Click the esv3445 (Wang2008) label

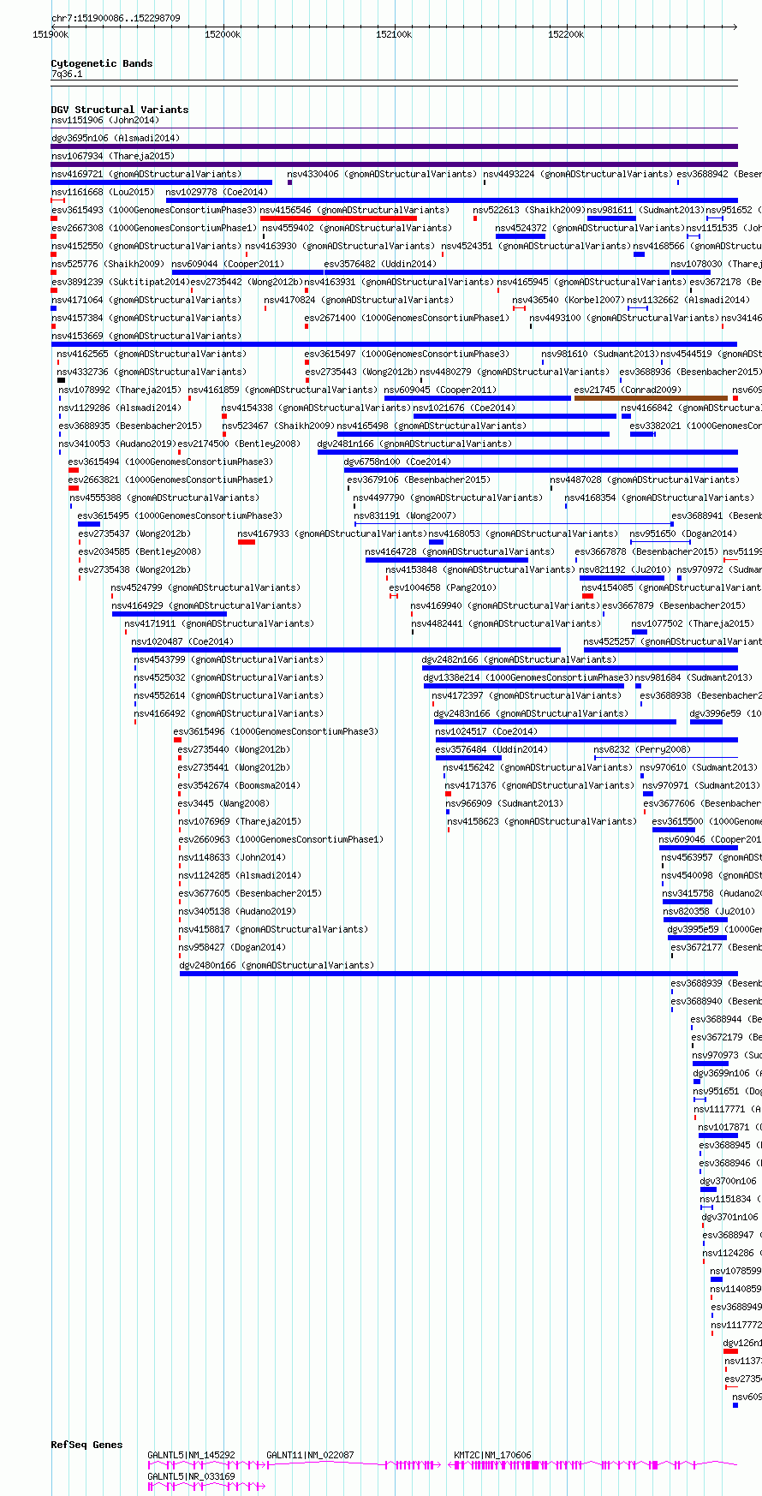pyautogui.click(x=223, y=803)
